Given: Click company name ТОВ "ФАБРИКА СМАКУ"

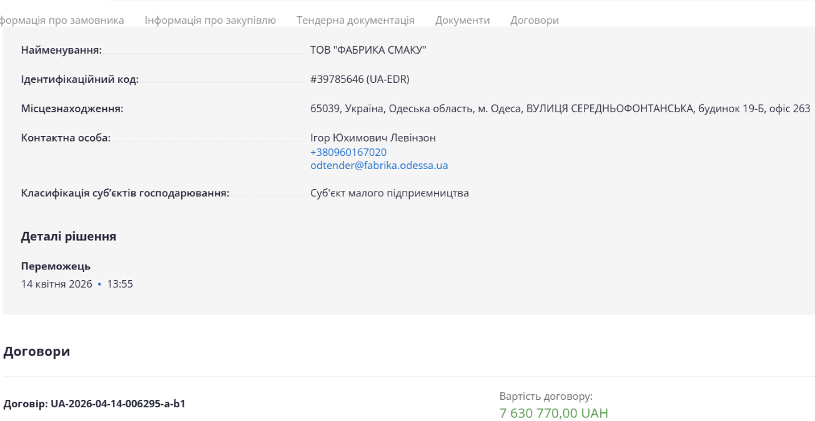Looking at the screenshot, I should pos(368,50).
